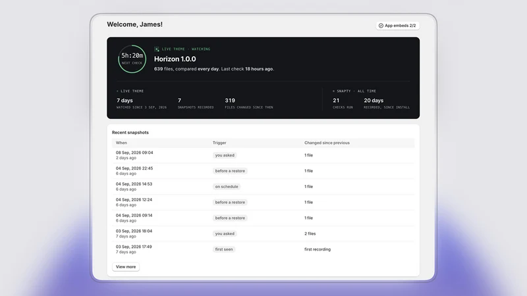Click the 'first seen' trigger badge
This screenshot has width=527, height=296.
click(x=224, y=249)
